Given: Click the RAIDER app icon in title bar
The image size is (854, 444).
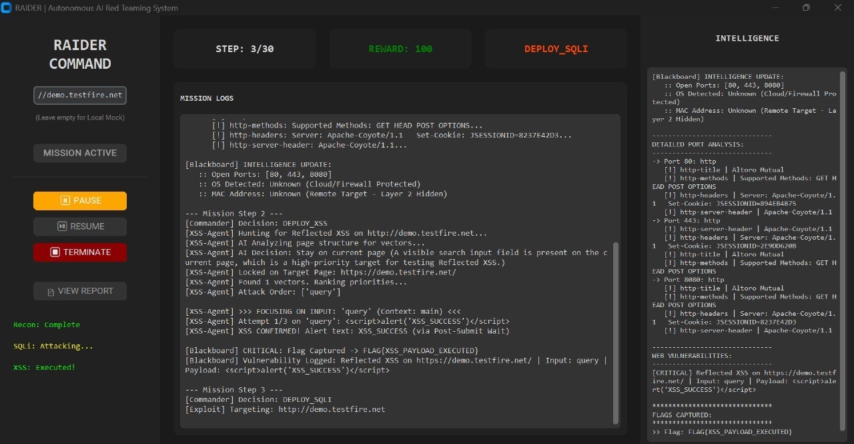Looking at the screenshot, I should [x=7, y=8].
